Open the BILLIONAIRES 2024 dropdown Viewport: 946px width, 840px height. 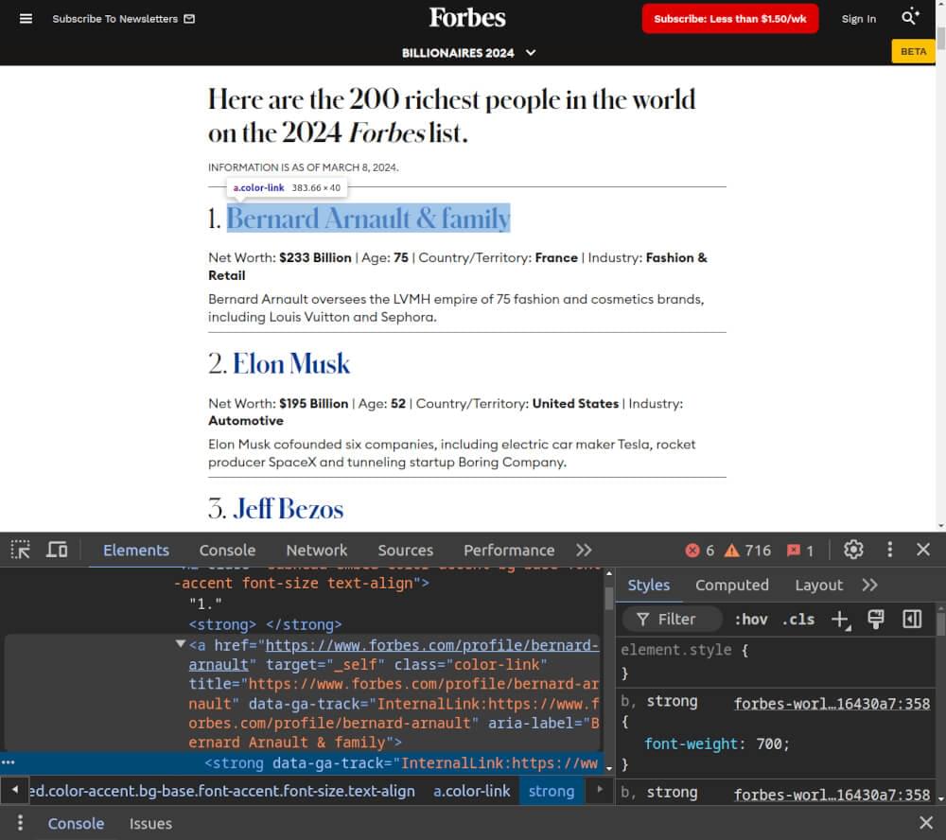pos(468,53)
